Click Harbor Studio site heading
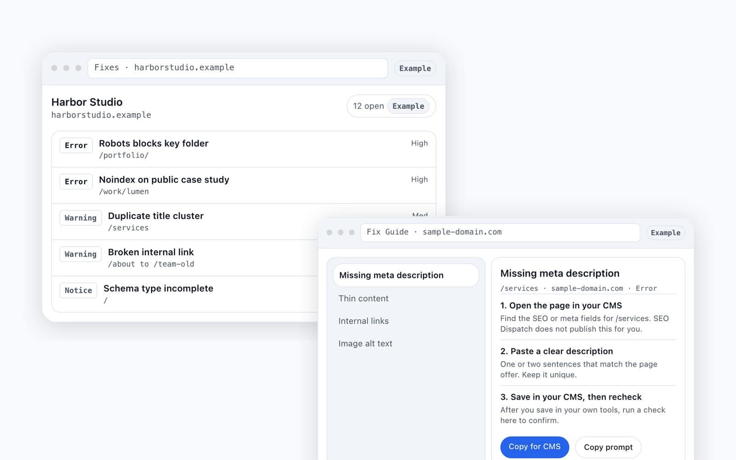Viewport: 736px width, 460px height. tap(87, 102)
